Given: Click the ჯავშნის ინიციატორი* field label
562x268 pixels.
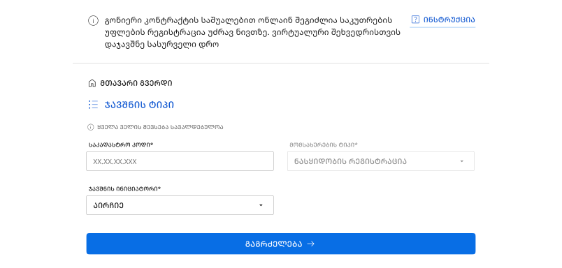Looking at the screenshot, I should (x=124, y=188).
